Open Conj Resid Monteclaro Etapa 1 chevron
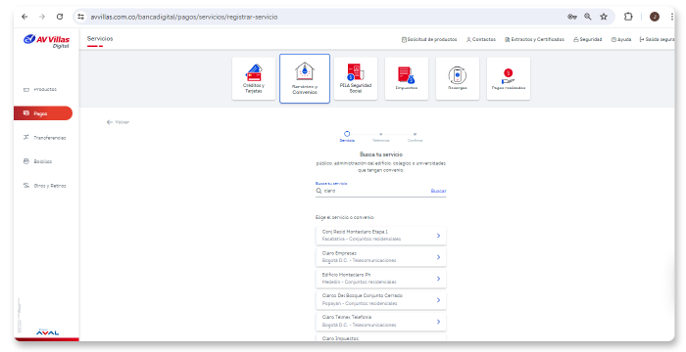This screenshot has width=686, height=352. 438,236
